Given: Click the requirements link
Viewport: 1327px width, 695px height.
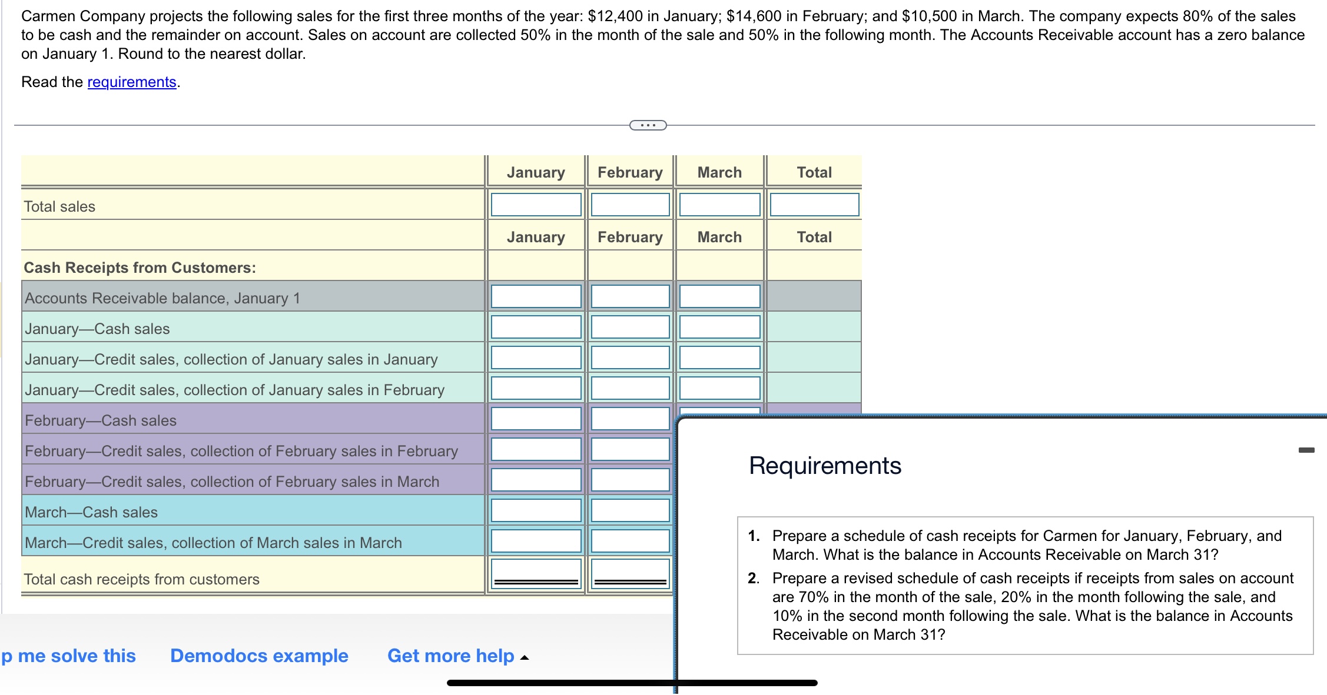Looking at the screenshot, I should (131, 82).
